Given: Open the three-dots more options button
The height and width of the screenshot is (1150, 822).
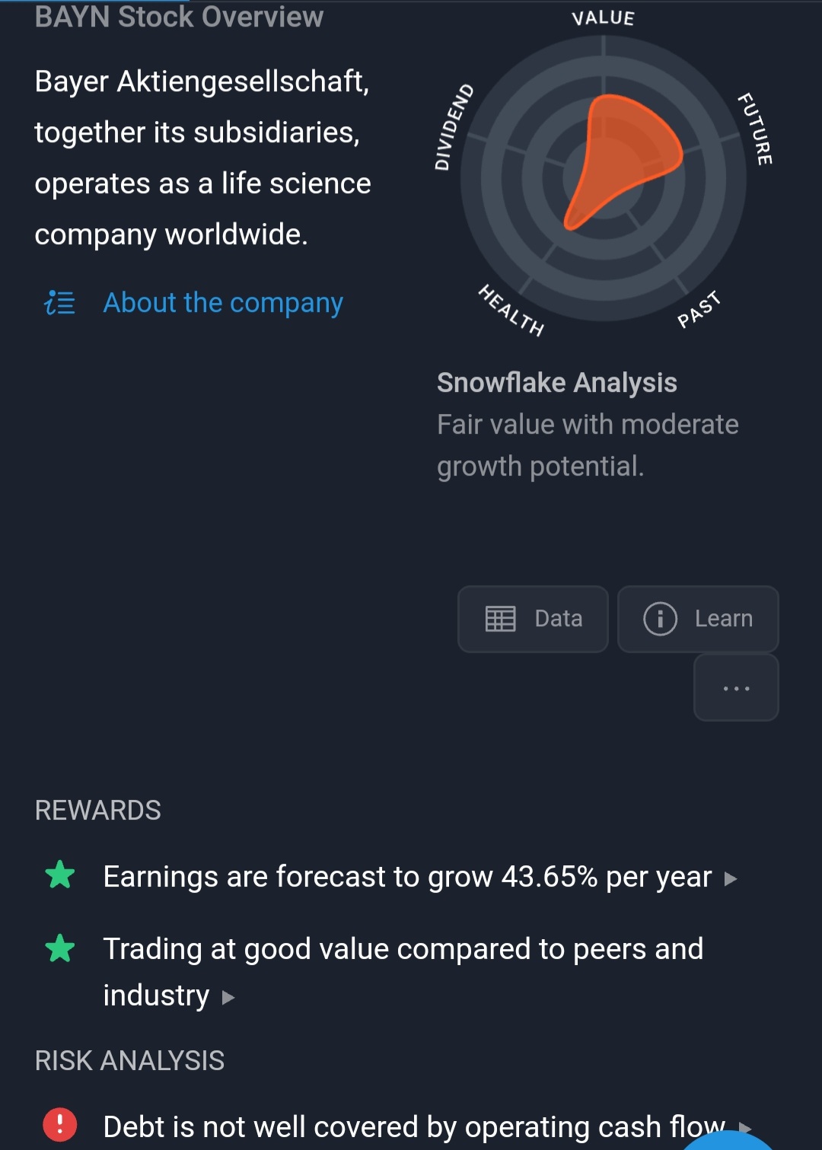Looking at the screenshot, I should (x=736, y=688).
